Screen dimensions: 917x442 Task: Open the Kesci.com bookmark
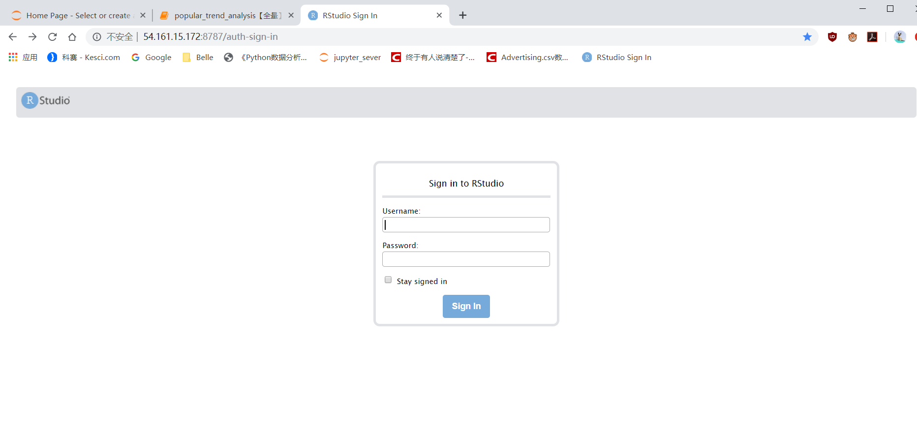(84, 57)
